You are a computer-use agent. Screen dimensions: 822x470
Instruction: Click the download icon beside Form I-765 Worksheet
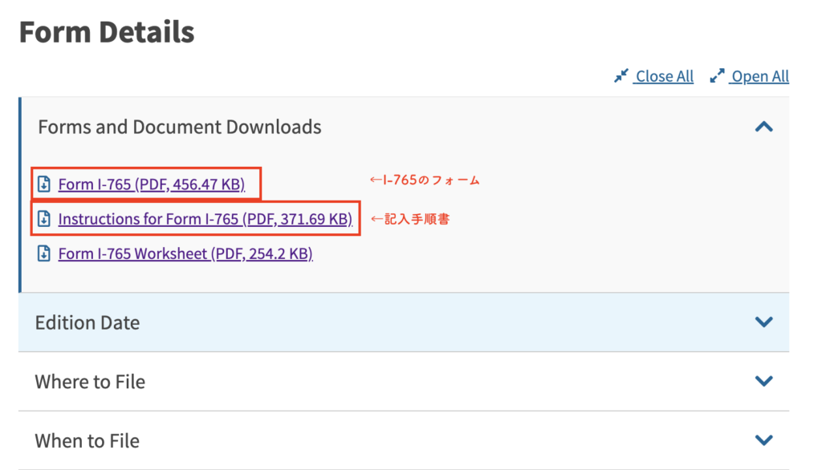point(44,254)
